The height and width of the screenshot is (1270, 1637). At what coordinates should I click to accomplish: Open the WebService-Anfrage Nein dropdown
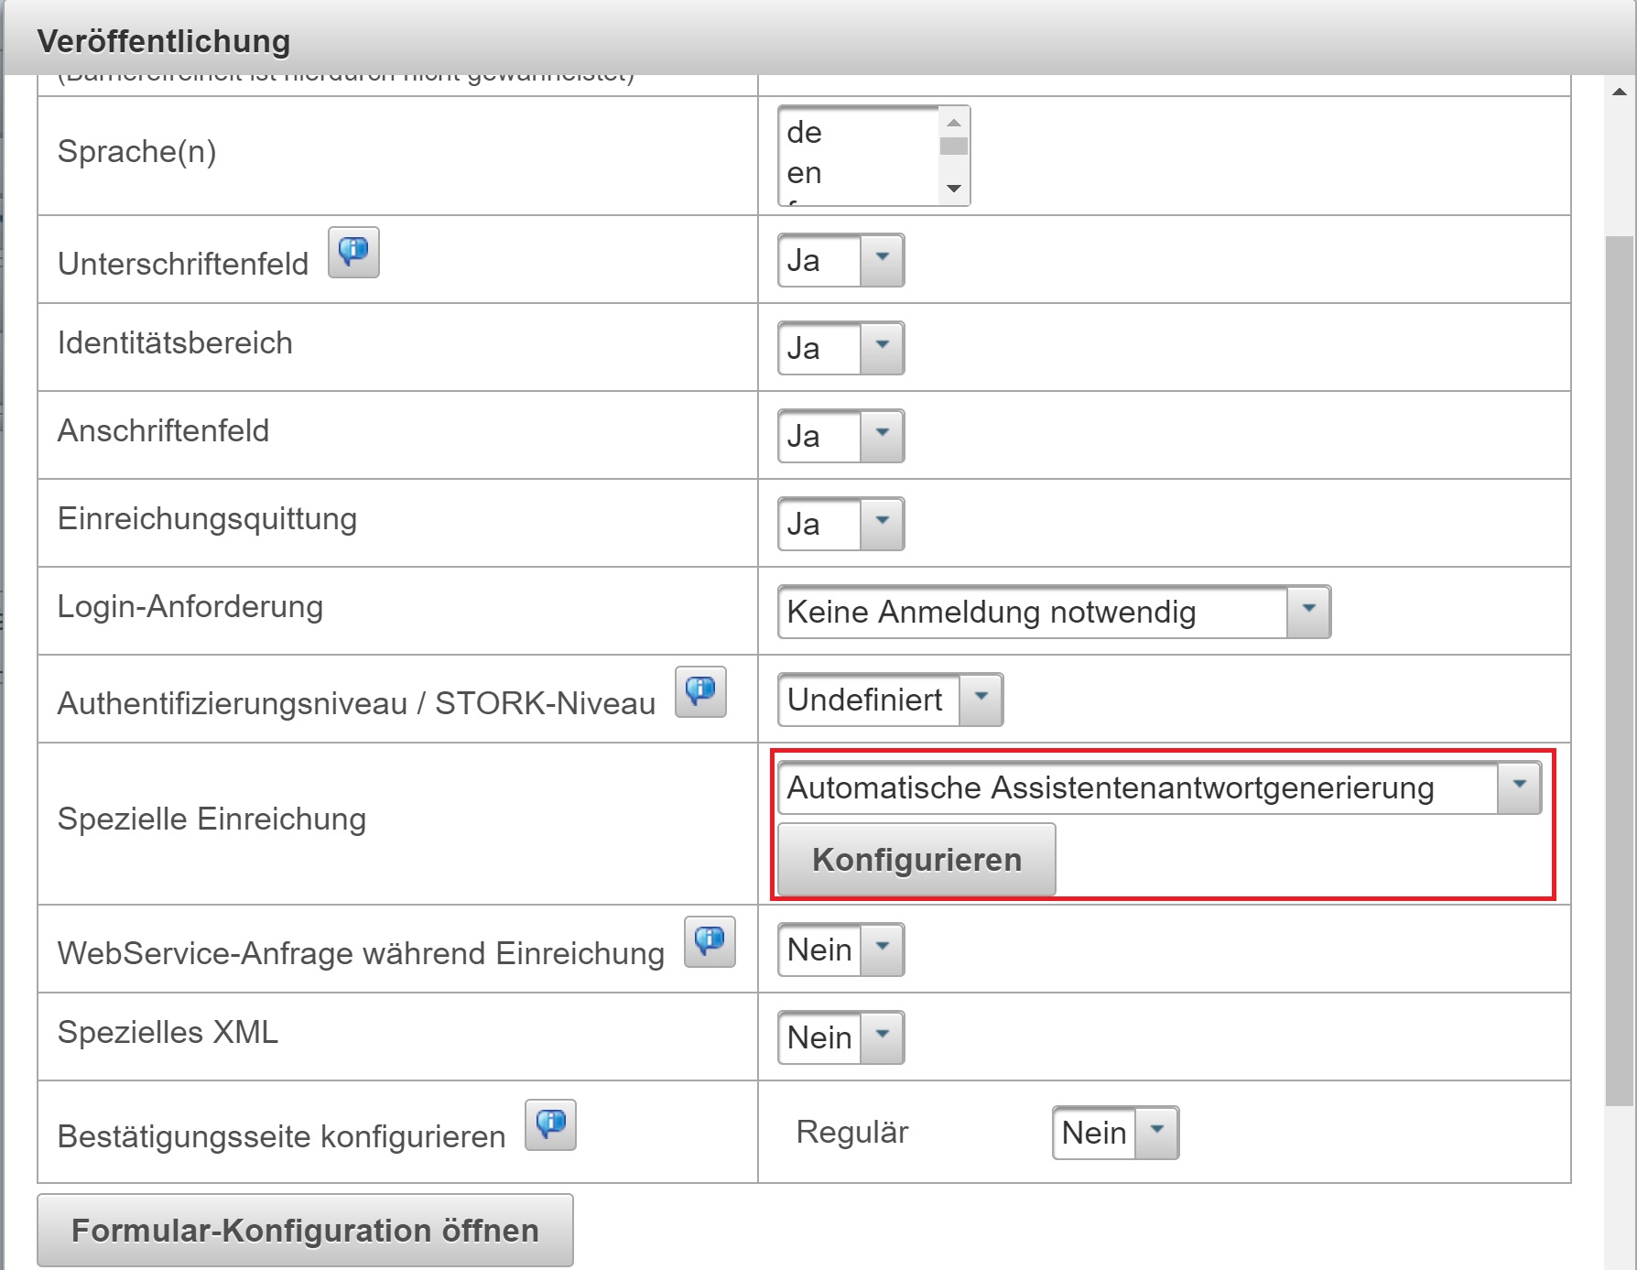coord(840,950)
